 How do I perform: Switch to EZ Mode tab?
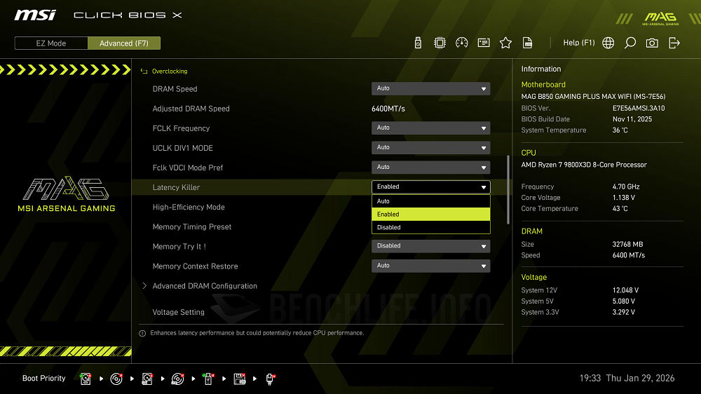pyautogui.click(x=51, y=43)
